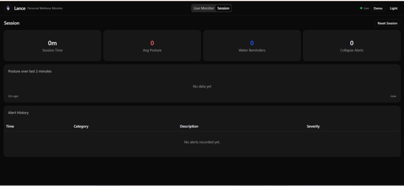Click the 2m ago chart label
The height and width of the screenshot is (186, 404).
(13, 96)
